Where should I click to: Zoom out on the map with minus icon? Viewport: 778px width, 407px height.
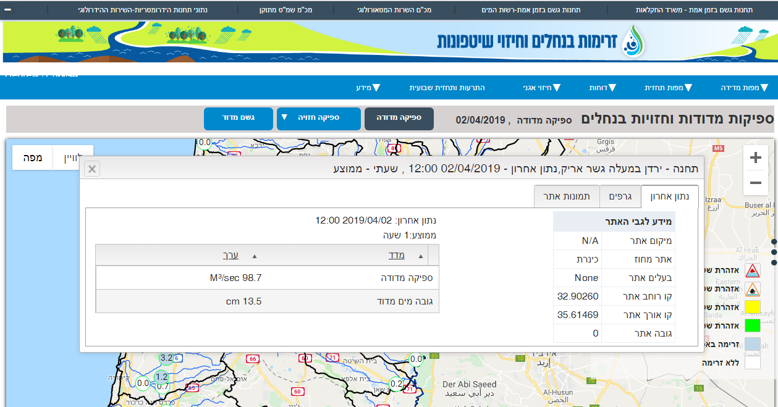(755, 183)
